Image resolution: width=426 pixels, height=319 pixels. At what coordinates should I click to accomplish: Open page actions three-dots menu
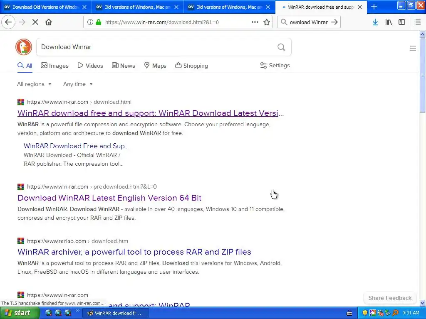[x=255, y=22]
